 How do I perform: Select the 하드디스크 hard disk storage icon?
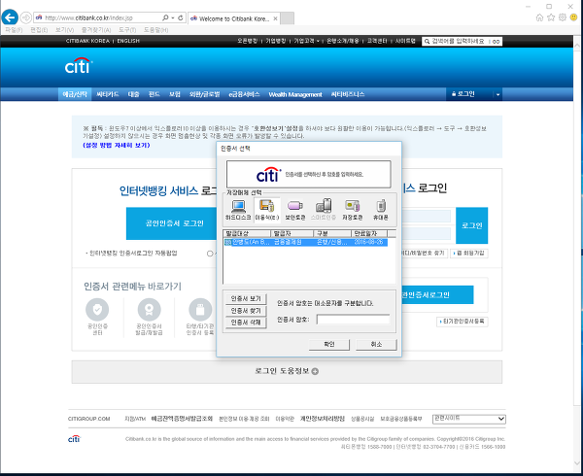point(238,210)
